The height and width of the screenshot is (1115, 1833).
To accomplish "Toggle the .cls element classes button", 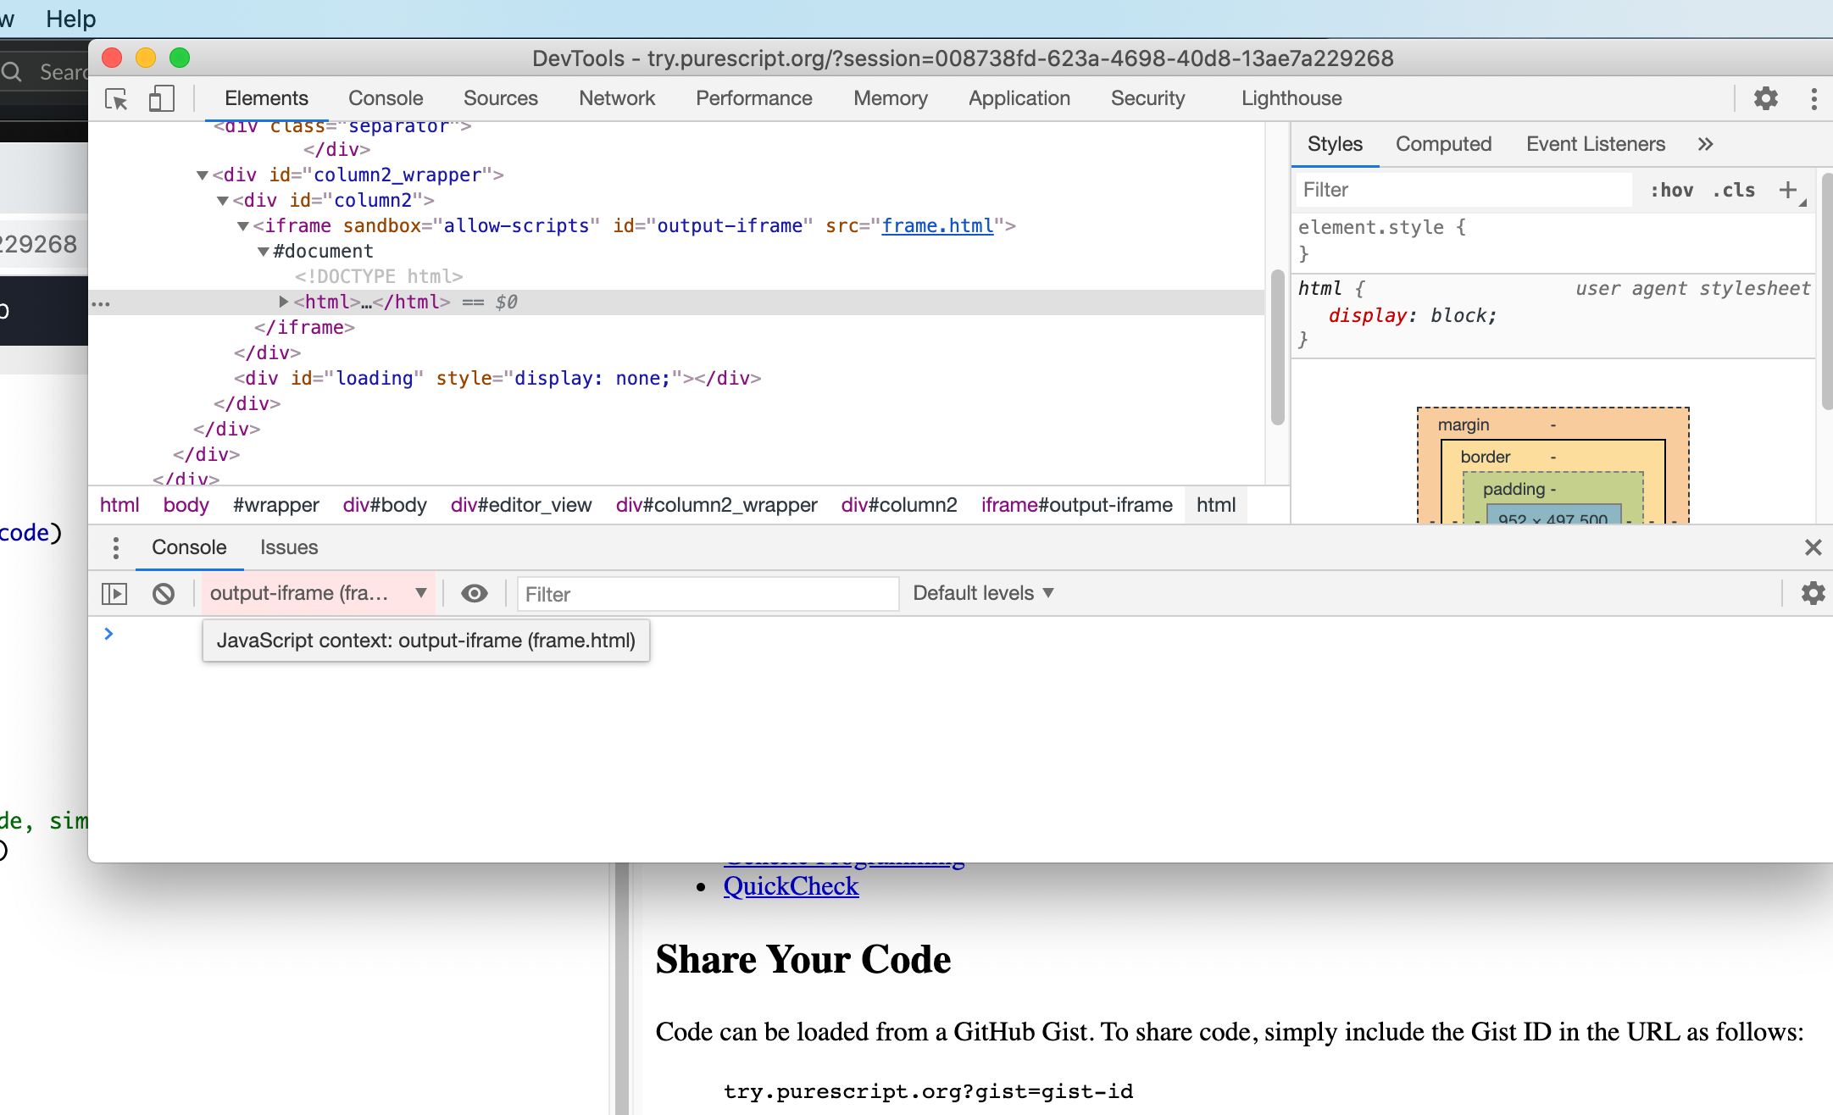I will point(1733,190).
